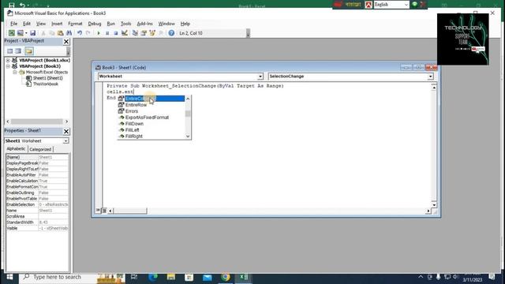Open Google Chrome from taskbar
This screenshot has width=505, height=284.
click(226, 277)
